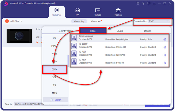Show the Converted list
This screenshot has height=111, width=175.
[x=96, y=21]
